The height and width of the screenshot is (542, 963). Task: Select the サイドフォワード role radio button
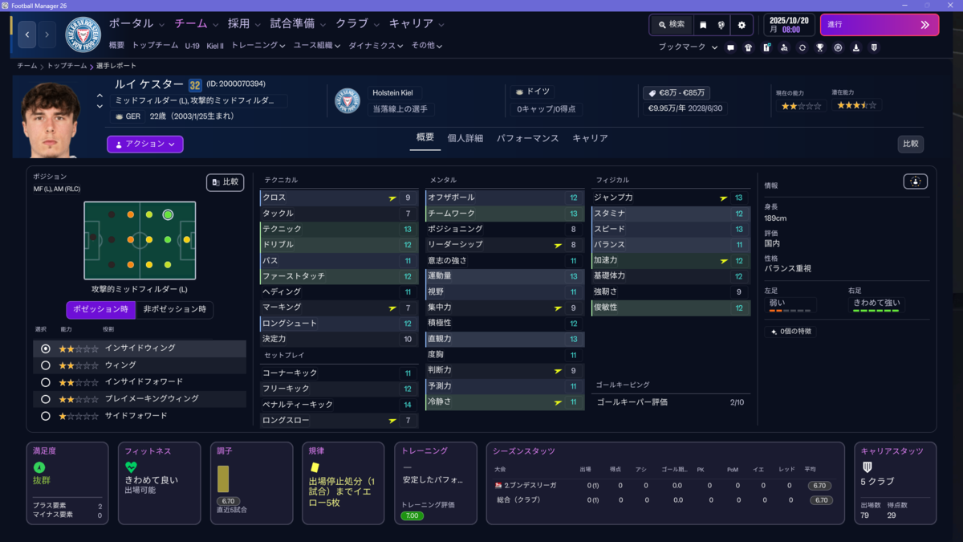(46, 416)
